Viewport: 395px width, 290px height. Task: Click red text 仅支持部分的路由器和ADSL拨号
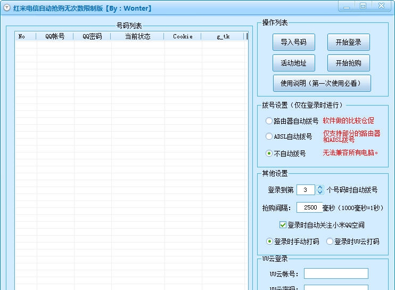point(351,136)
